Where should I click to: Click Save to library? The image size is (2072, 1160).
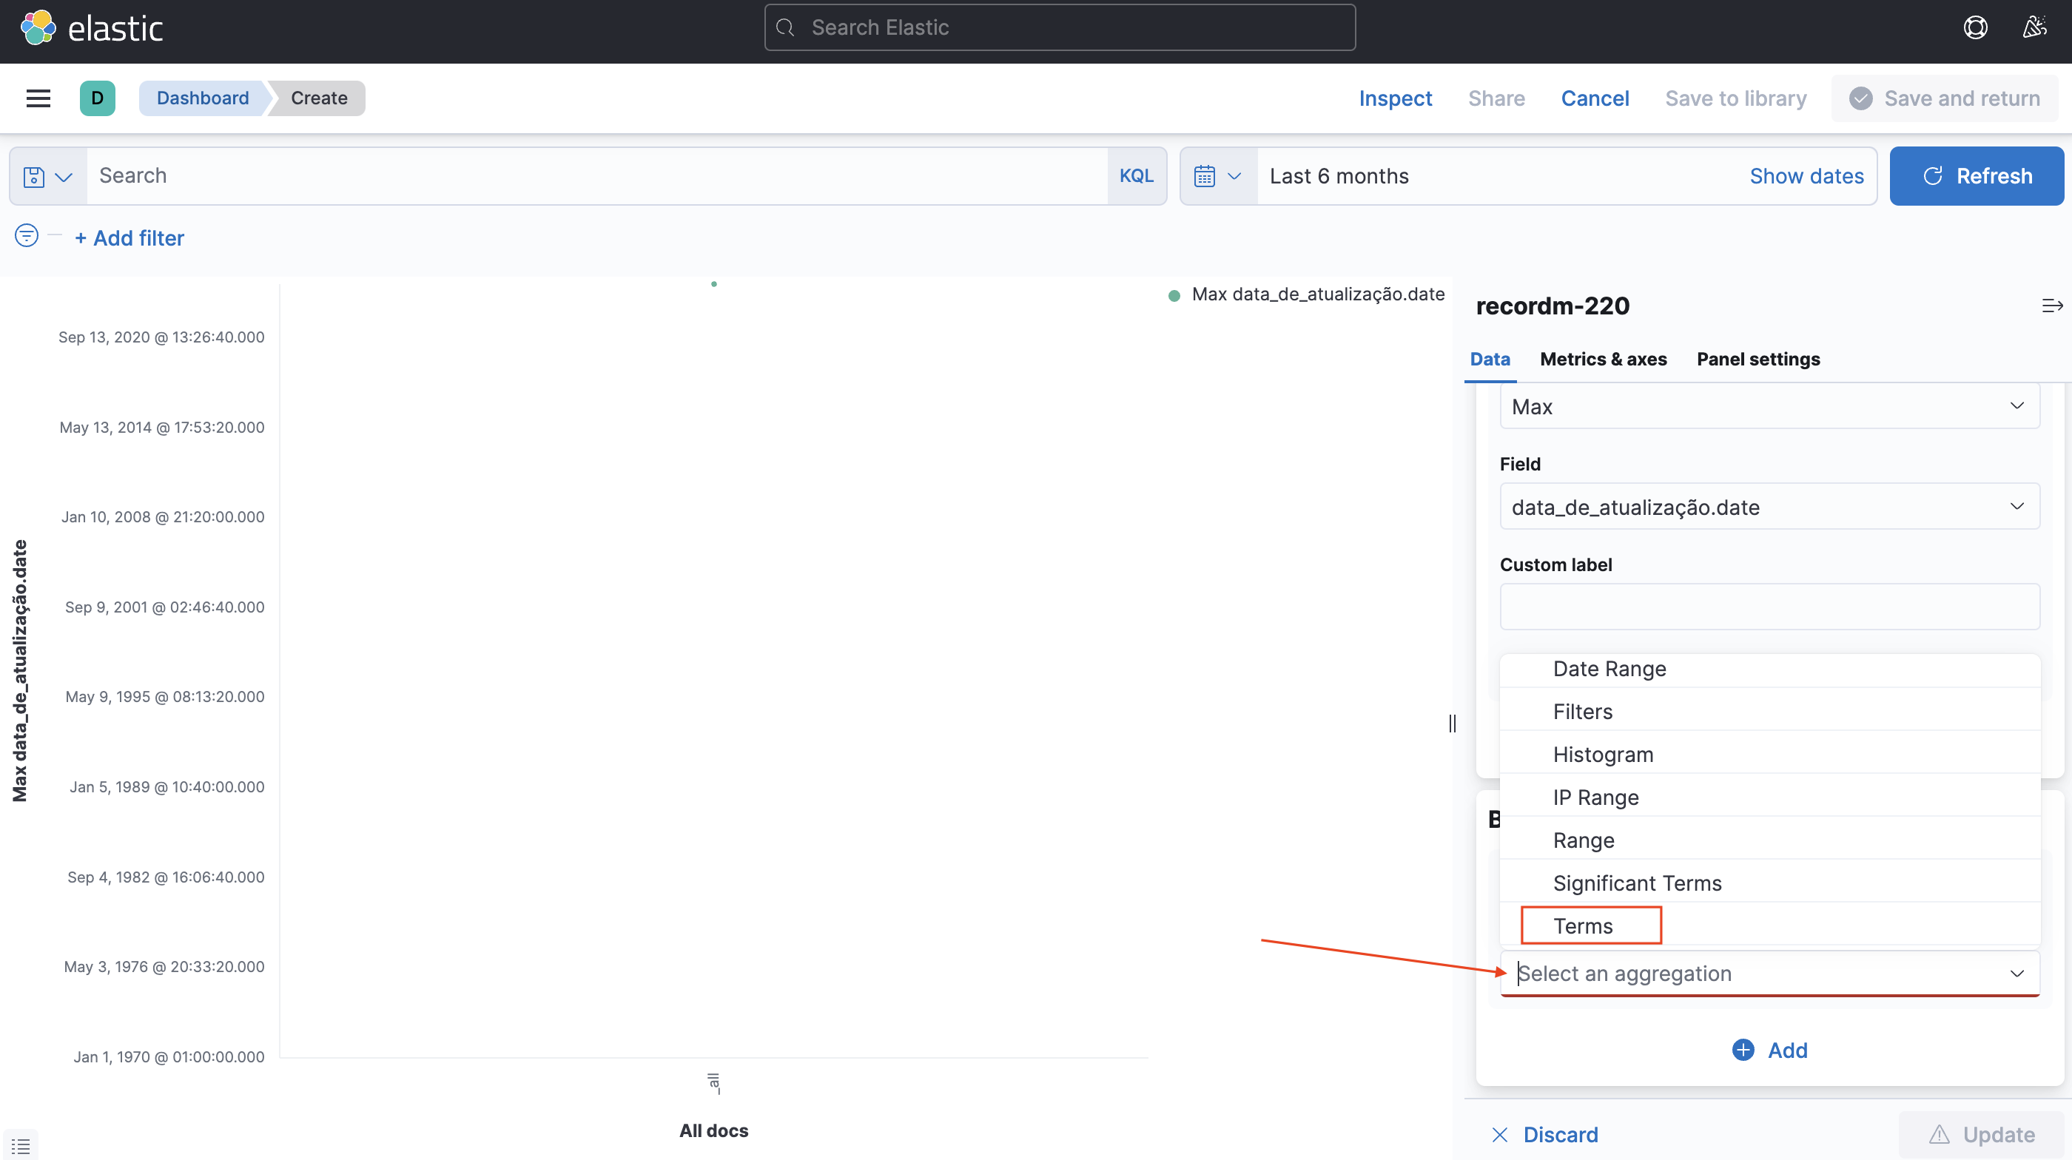[1735, 98]
